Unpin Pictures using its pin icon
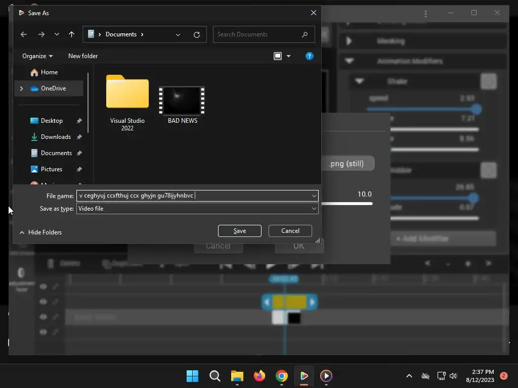 (x=79, y=169)
